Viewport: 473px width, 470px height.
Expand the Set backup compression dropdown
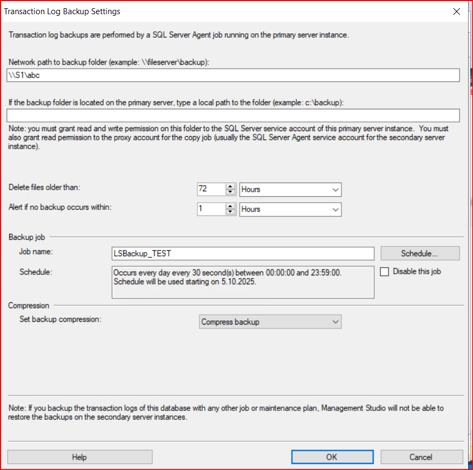pos(270,322)
